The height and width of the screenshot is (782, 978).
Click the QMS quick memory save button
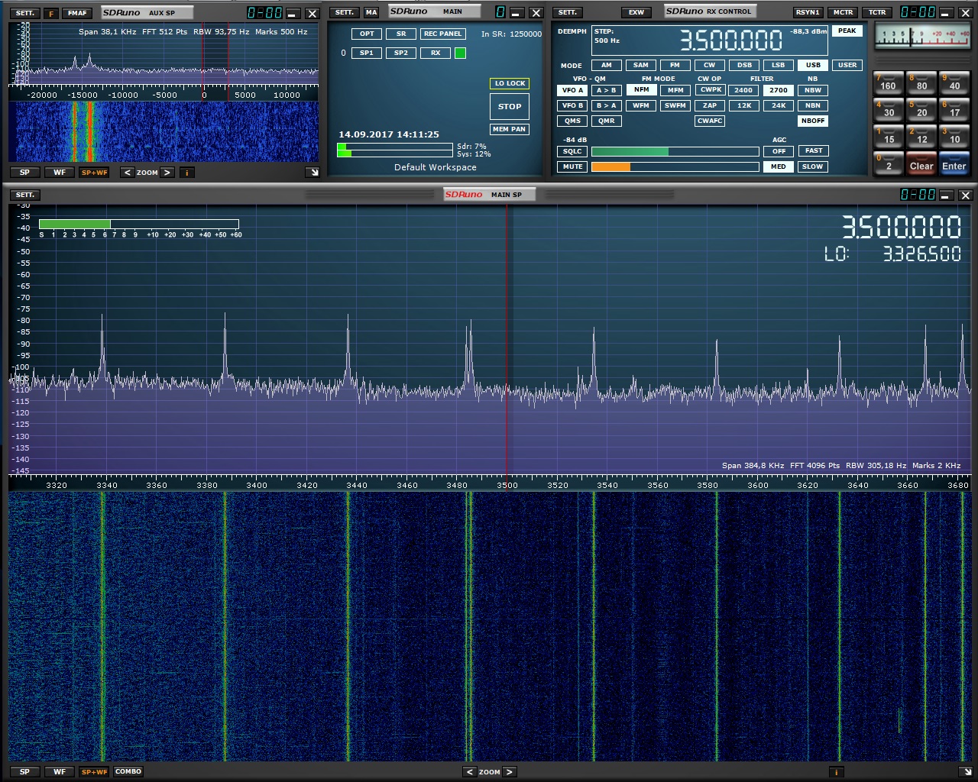(572, 121)
